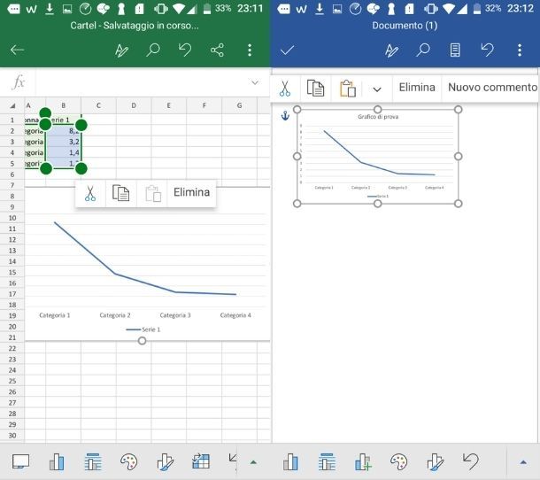540x480 pixels.
Task: Tap the undo arrow in Word bottom bar
Action: [x=471, y=461]
